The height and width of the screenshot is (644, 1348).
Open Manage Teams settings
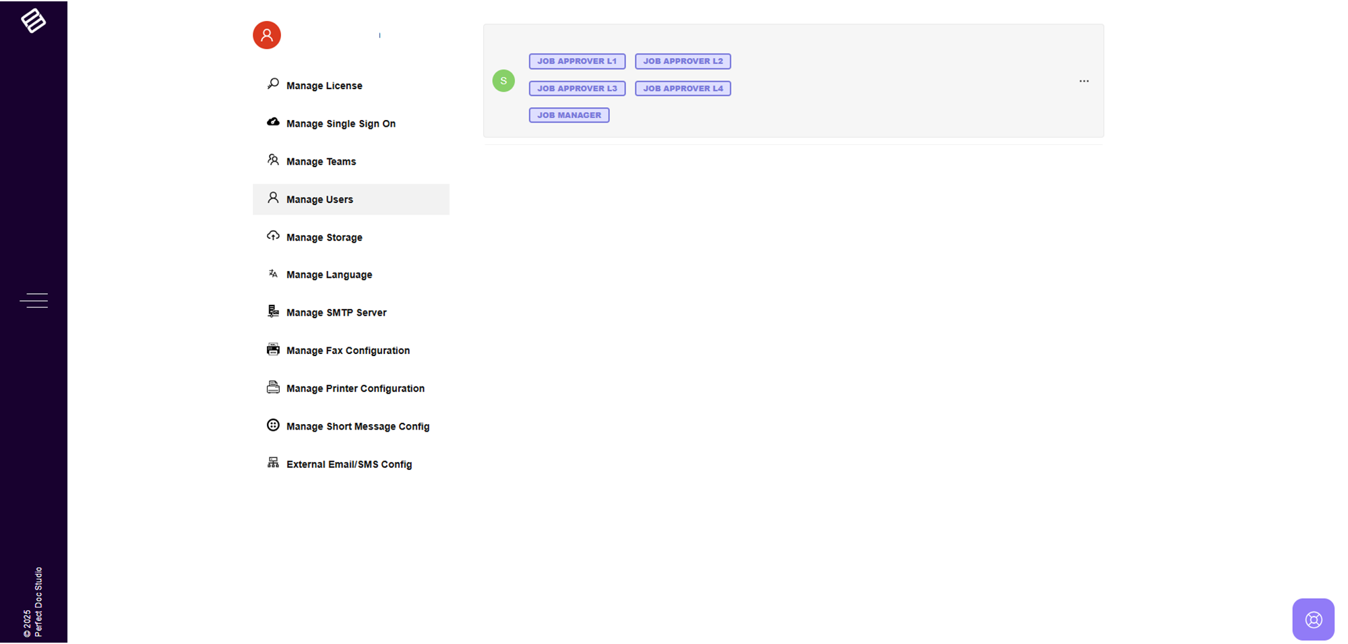tap(321, 162)
